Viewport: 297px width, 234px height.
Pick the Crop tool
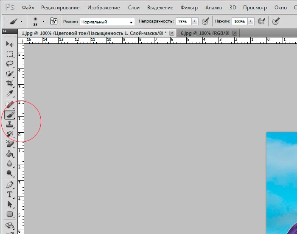click(10, 83)
